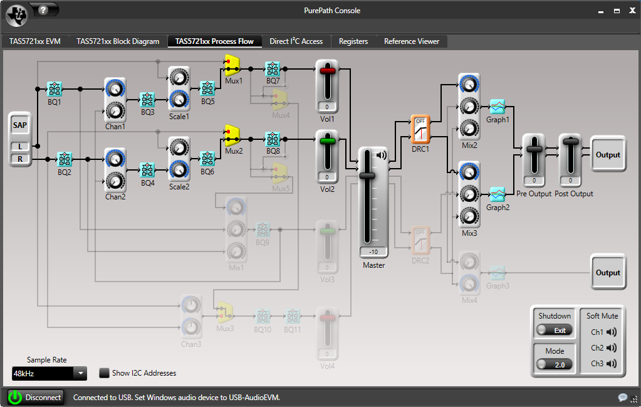The height and width of the screenshot is (407, 641).
Task: Open the orange DRC1 compressor block
Action: point(420,129)
